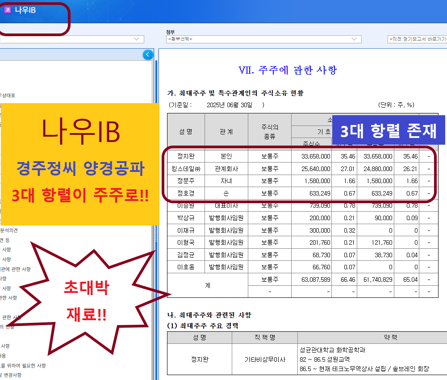Click the Ⅶ. 주주에 관한 사항 heading

[x=288, y=70]
